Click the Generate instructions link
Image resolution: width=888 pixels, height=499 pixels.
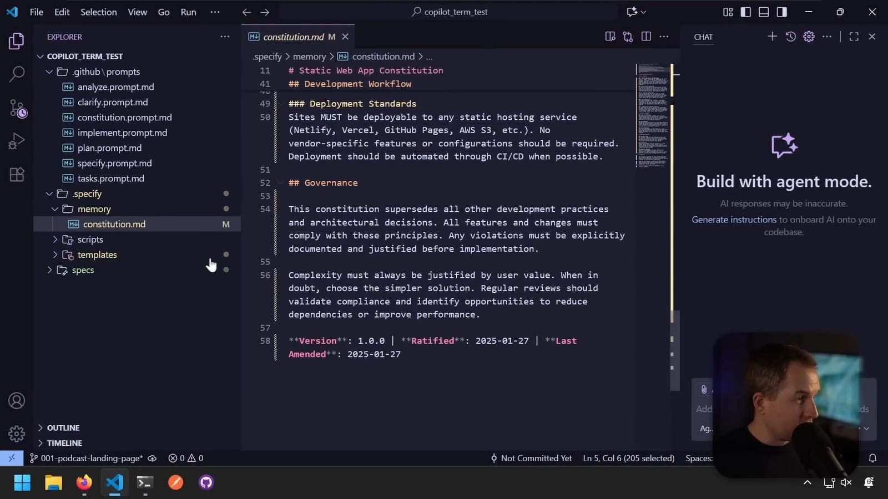pos(734,219)
